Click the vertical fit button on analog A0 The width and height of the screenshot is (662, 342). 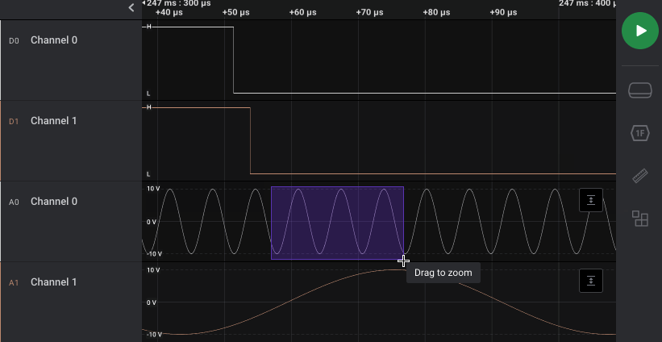pos(591,200)
